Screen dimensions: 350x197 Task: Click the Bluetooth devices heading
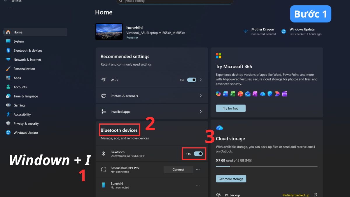[119, 130]
